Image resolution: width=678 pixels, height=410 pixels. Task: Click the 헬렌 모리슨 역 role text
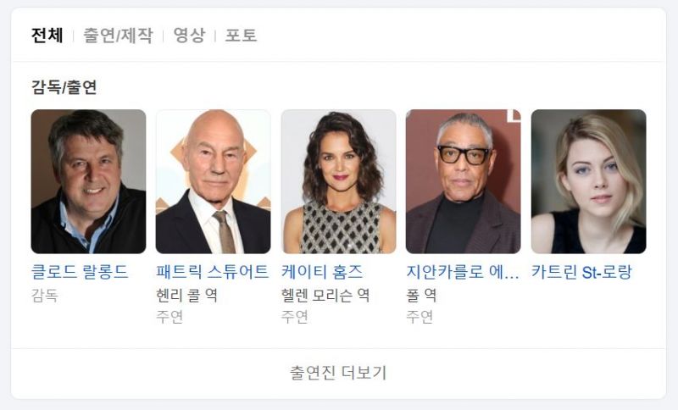(325, 295)
